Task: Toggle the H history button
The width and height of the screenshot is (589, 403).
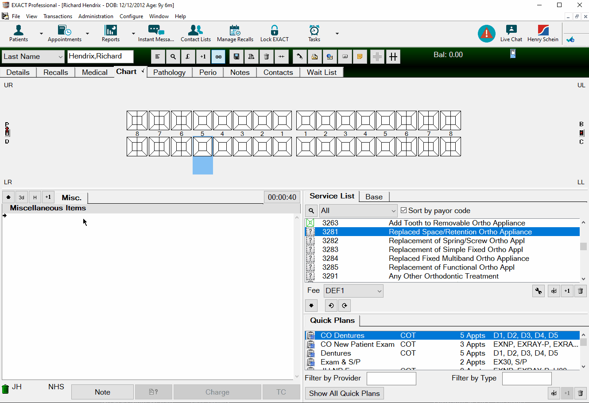Action: click(35, 197)
